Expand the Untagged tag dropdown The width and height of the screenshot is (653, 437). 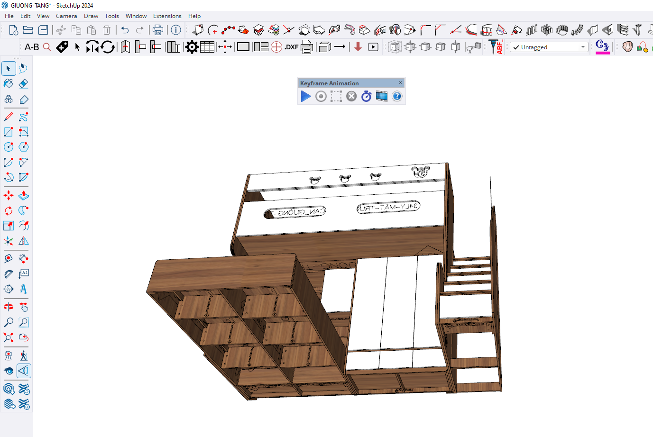point(583,47)
